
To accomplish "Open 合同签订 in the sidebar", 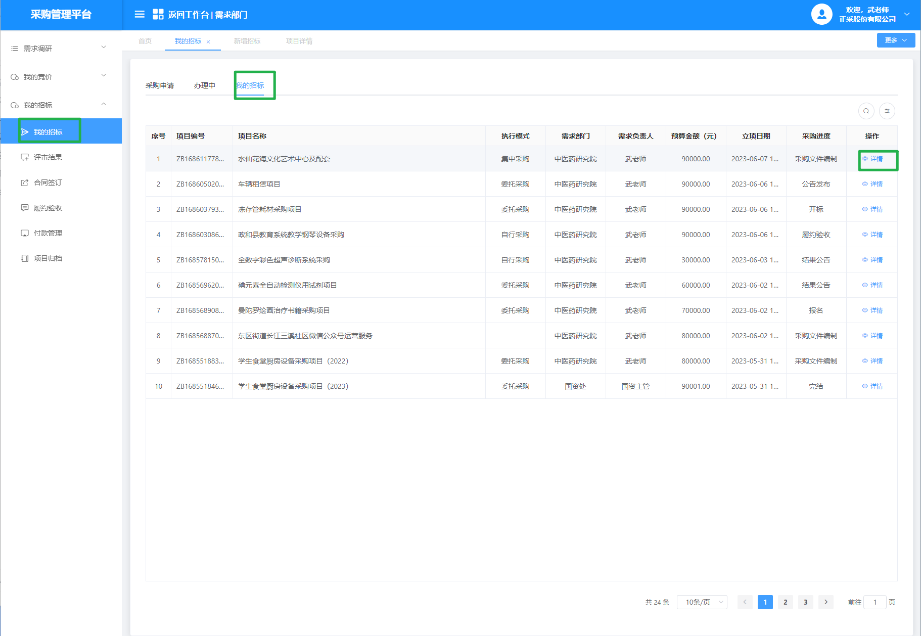I will click(48, 183).
